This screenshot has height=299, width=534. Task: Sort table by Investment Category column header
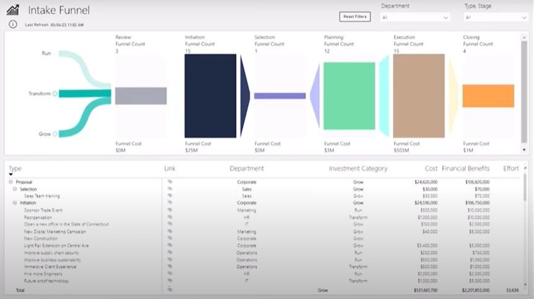tap(358, 168)
